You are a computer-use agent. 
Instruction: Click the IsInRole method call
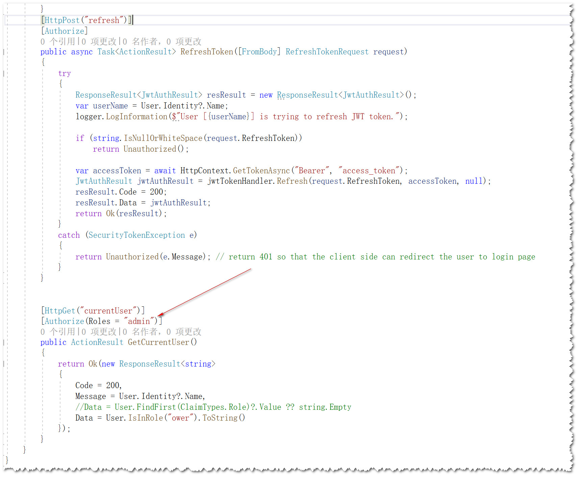pyautogui.click(x=145, y=418)
